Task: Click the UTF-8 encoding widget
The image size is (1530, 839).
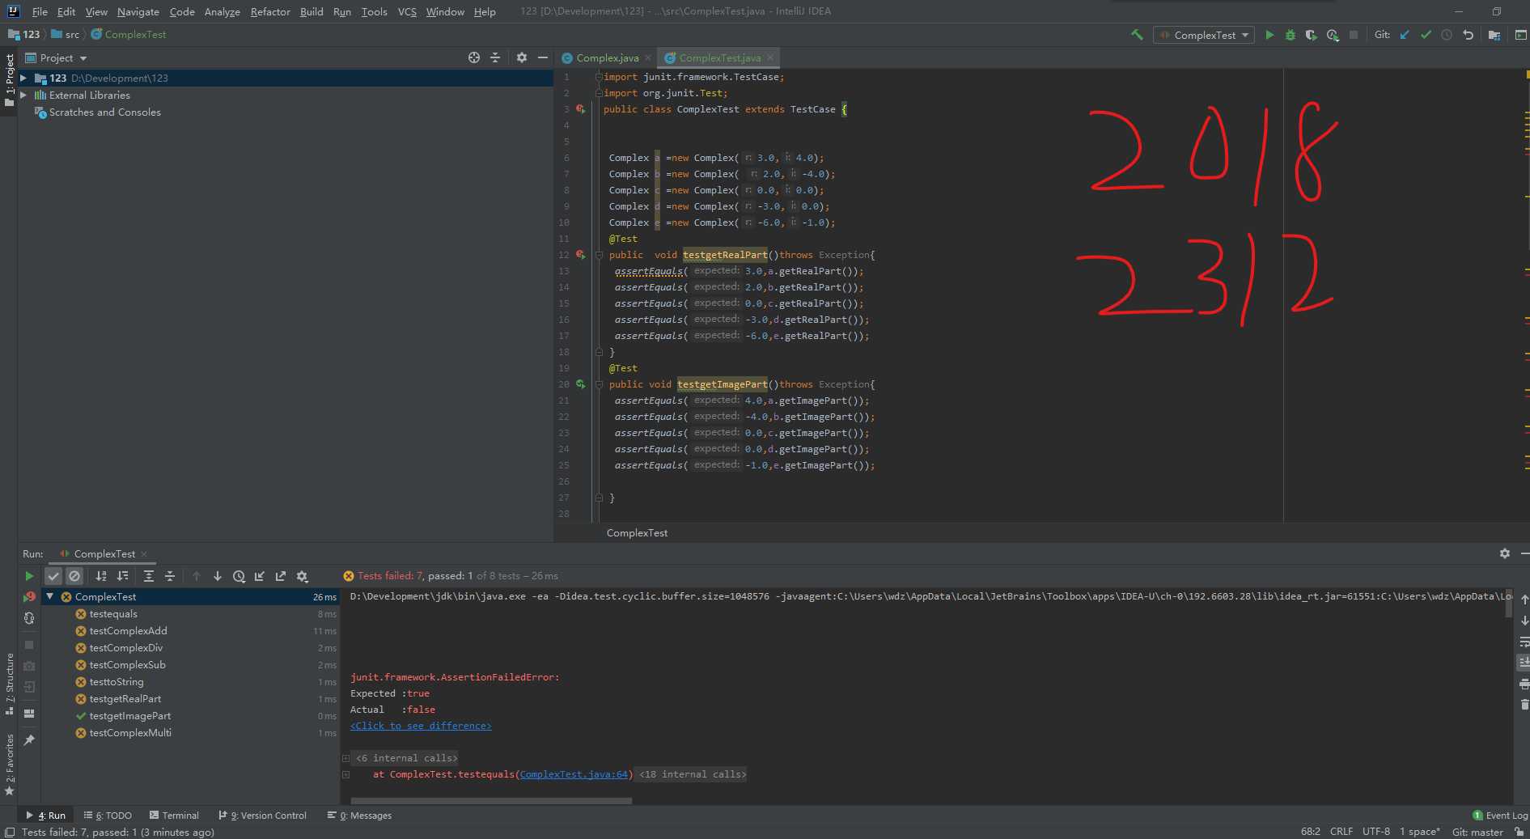Action: click(1375, 832)
